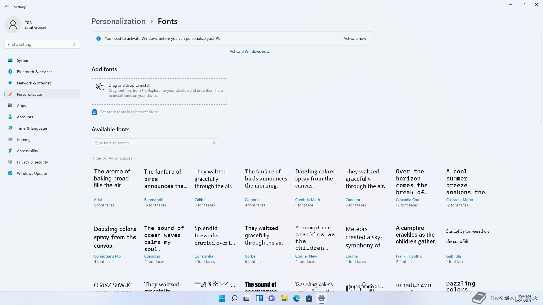Screen dimensions: 543x305
Task: Open File Explorer from taskbar
Action: click(x=284, y=298)
